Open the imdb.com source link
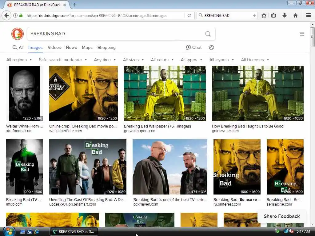Image resolution: width=315 pixels, height=236 pixels. [14, 204]
